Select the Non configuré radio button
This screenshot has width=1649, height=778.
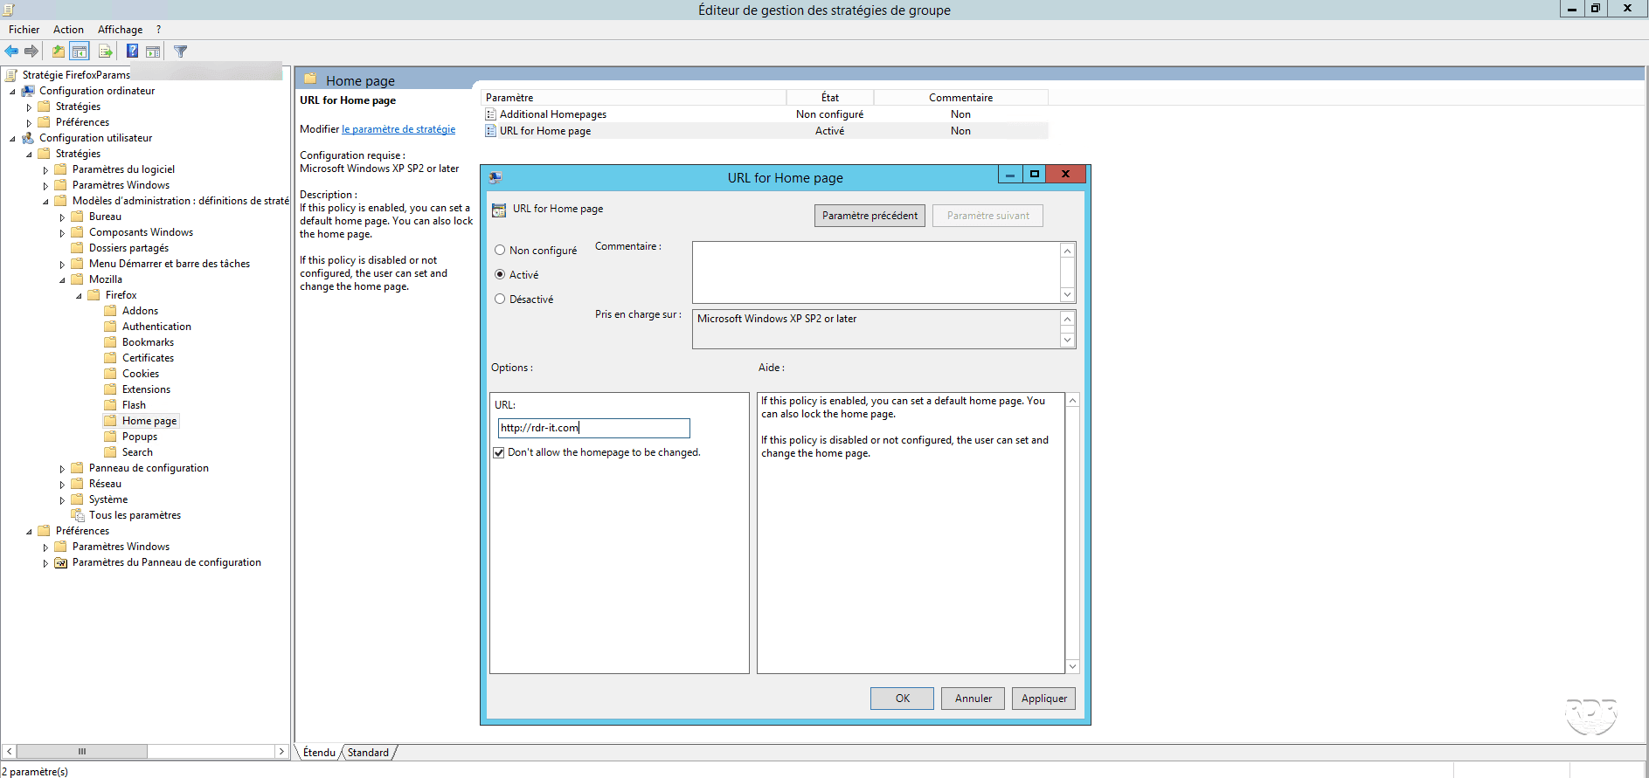coord(500,250)
